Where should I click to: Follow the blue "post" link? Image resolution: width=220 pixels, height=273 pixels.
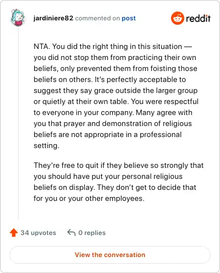(x=129, y=18)
